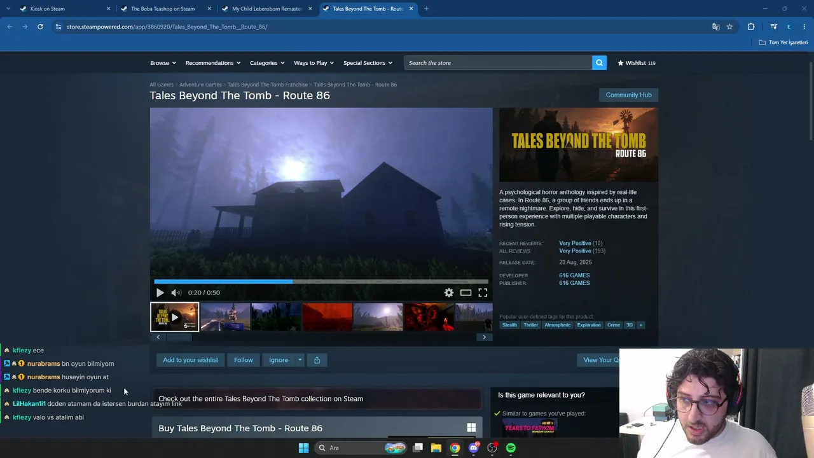Click the 3D tag

(x=630, y=325)
